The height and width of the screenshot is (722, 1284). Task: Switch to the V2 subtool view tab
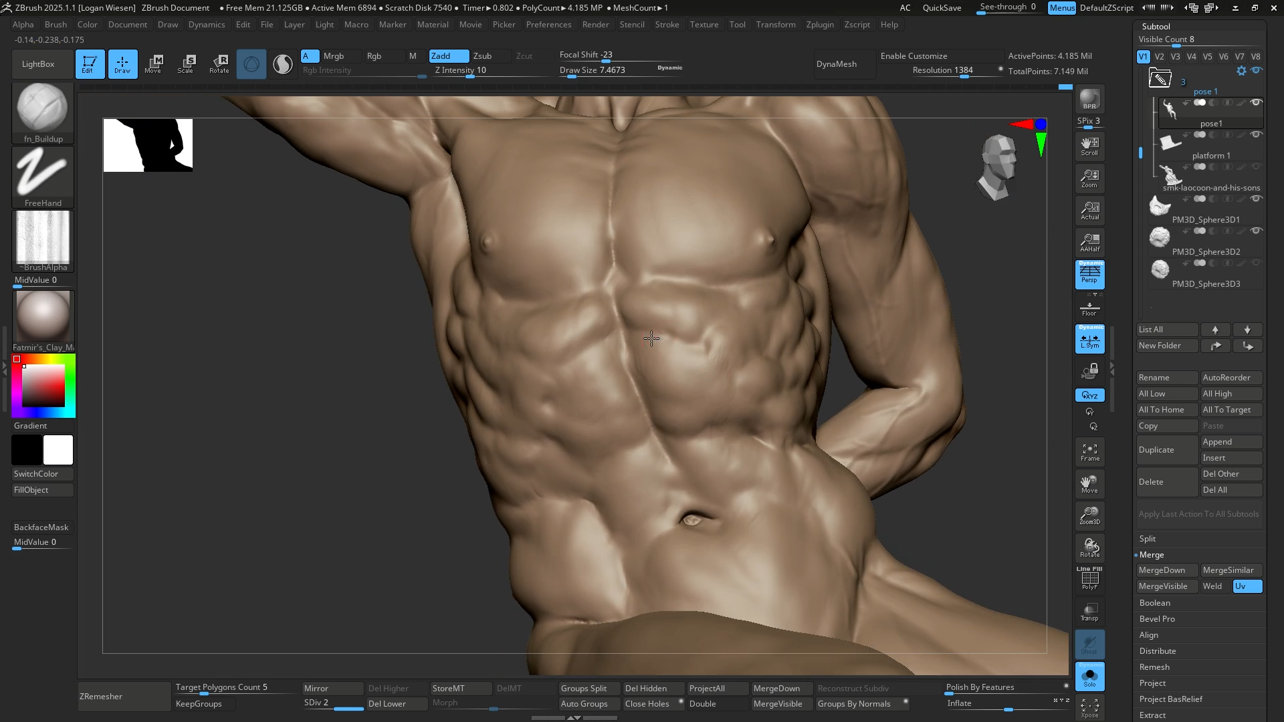[1160, 57]
